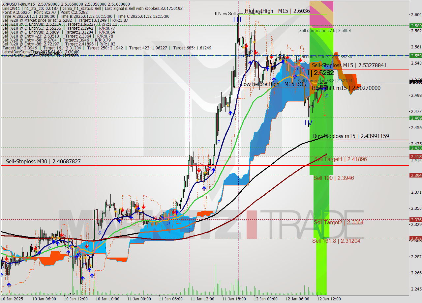Click '12 Jan 06:00' on time axis
422x303 pixels.
297,299
